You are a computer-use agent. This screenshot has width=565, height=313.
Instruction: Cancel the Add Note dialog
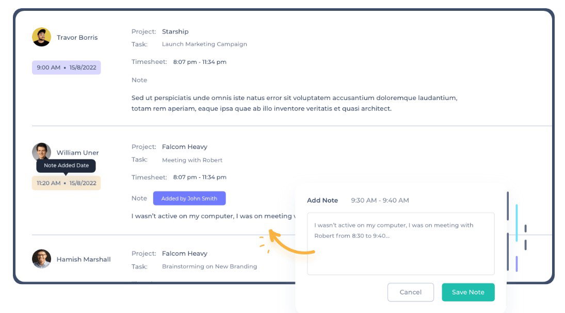pyautogui.click(x=410, y=292)
